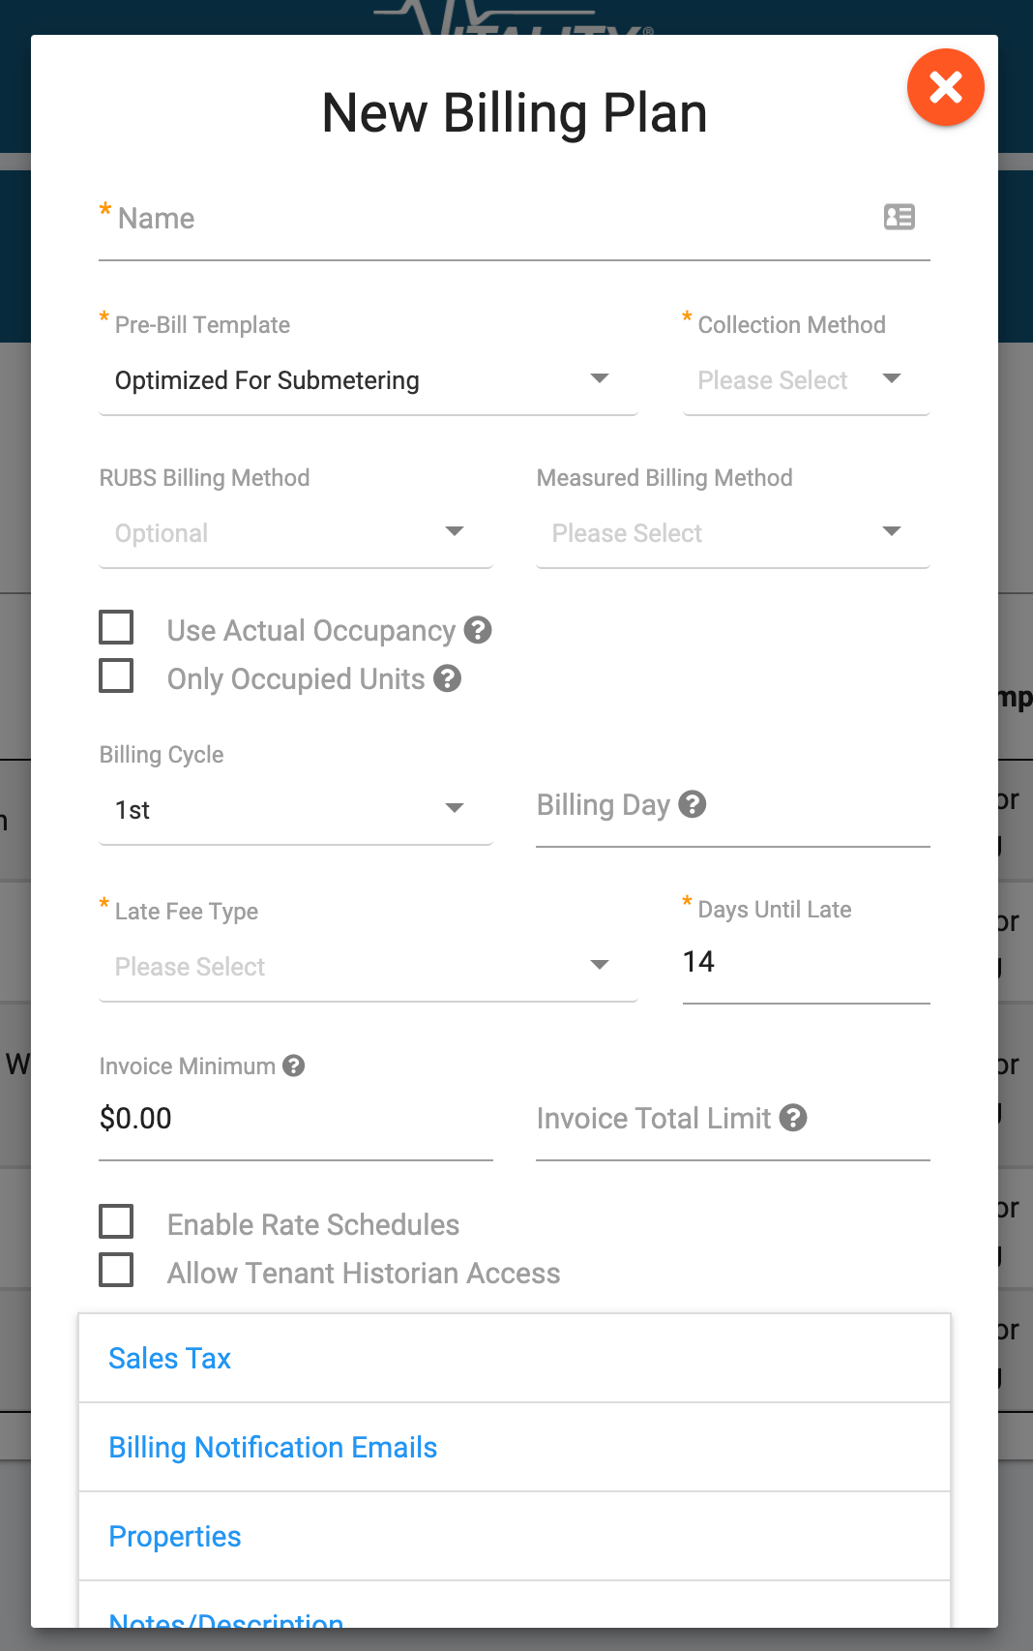The width and height of the screenshot is (1033, 1651).
Task: Click the Invoice Minimum question mark icon
Action: (293, 1066)
